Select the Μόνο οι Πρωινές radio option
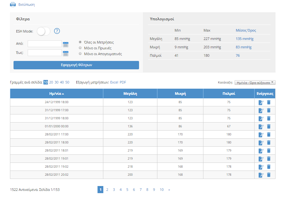 click(80, 48)
